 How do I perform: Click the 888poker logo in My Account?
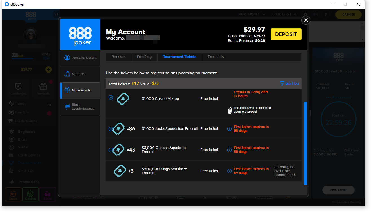(80, 35)
